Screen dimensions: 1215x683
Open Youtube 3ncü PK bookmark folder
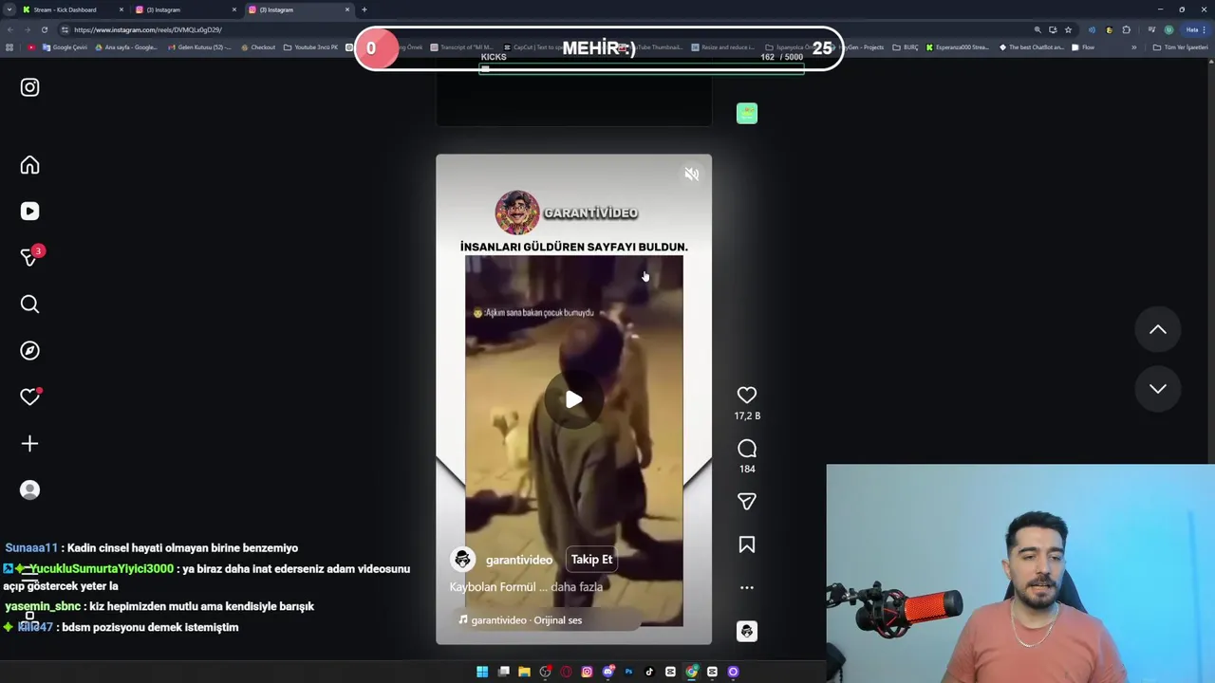pos(310,47)
